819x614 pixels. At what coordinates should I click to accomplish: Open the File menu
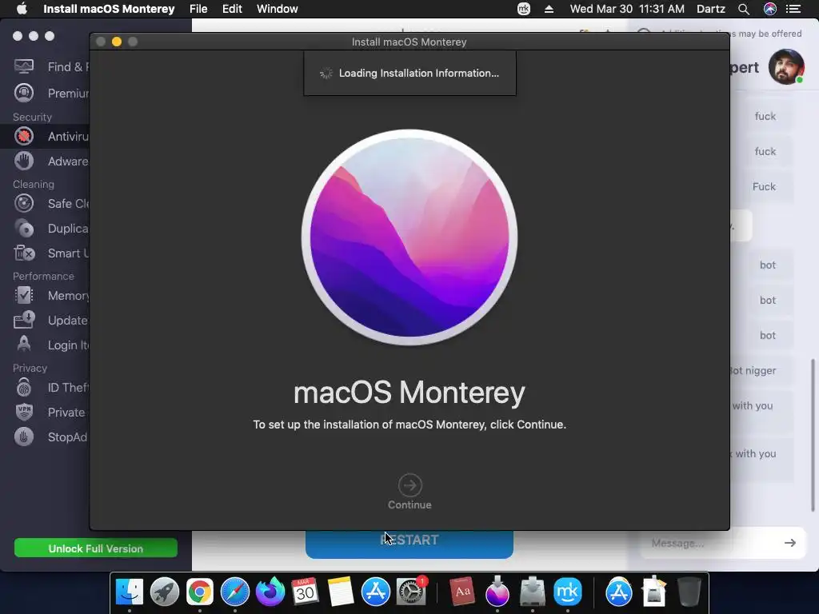click(x=198, y=9)
